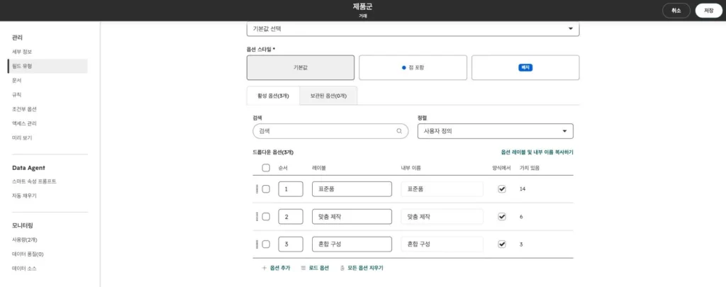The width and height of the screenshot is (726, 287).
Task: Click the order field containing 2
Action: click(x=291, y=217)
